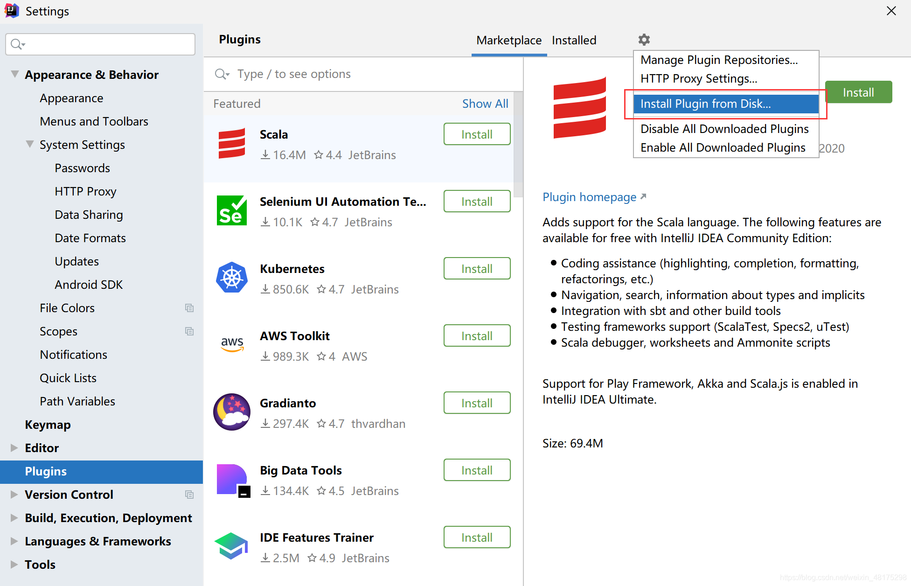Open Android SDK settings
This screenshot has width=911, height=586.
tap(89, 285)
